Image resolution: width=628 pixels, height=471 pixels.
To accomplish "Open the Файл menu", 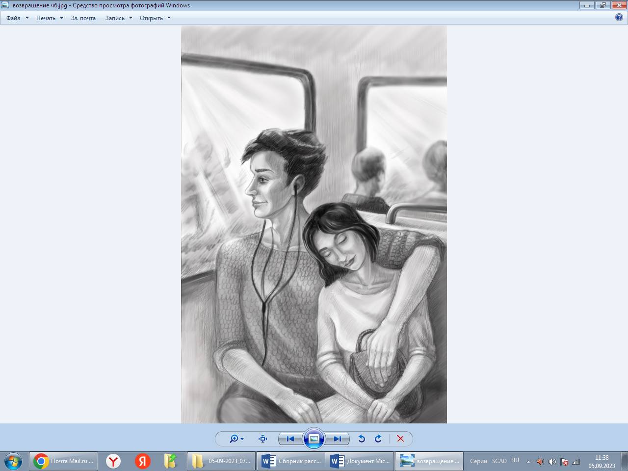I will point(13,18).
